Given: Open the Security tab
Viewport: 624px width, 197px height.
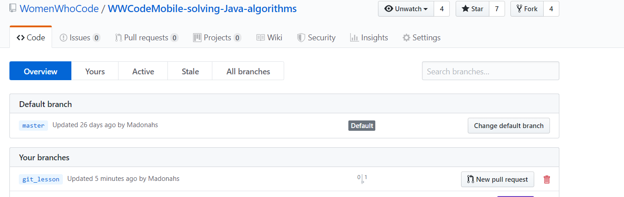Looking at the screenshot, I should [x=316, y=38].
